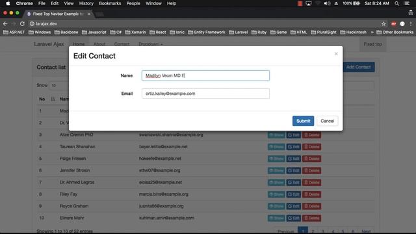The image size is (416, 234).
Task: Open the History menu
Action: 86,3
